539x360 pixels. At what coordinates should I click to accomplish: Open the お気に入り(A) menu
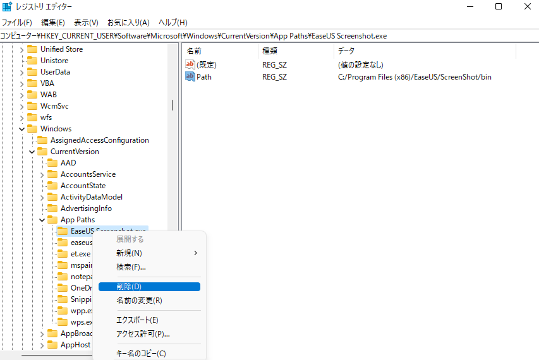(128, 22)
